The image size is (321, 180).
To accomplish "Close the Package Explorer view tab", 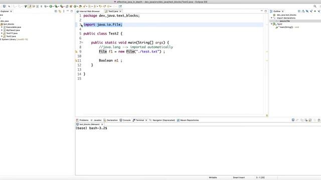I will (x=11, y=11).
